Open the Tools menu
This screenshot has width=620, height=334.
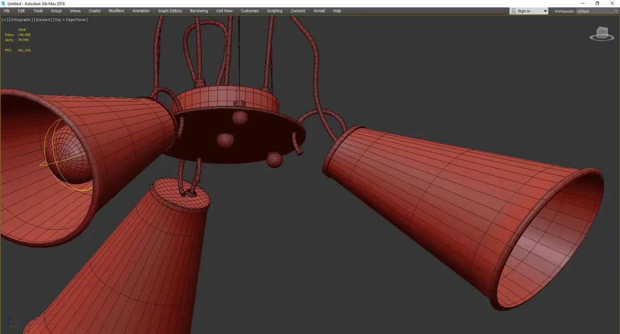coord(38,11)
